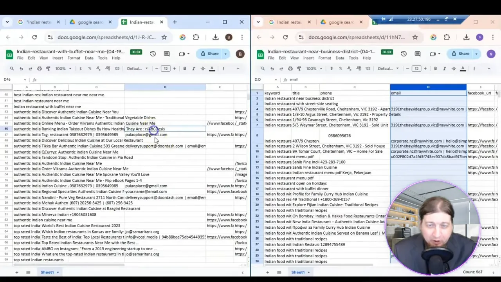This screenshot has width=501, height=282.
Task: Open version history in right spreadsheet window
Action: pos(404,54)
